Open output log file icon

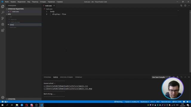(x=181, y=77)
